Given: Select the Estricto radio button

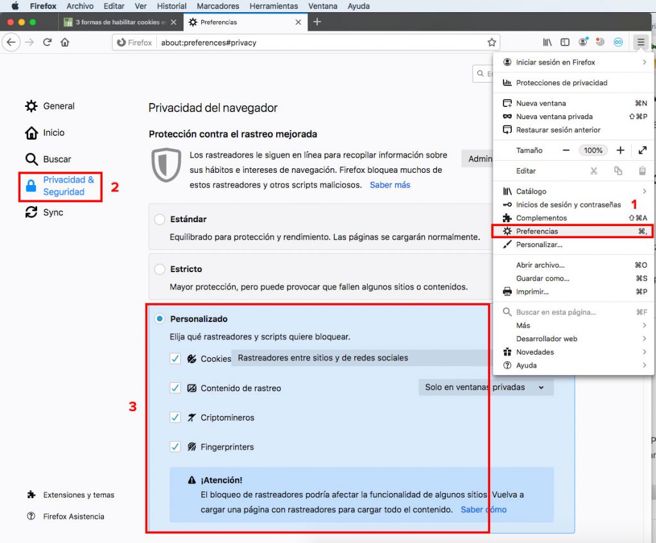Looking at the screenshot, I should [x=160, y=269].
